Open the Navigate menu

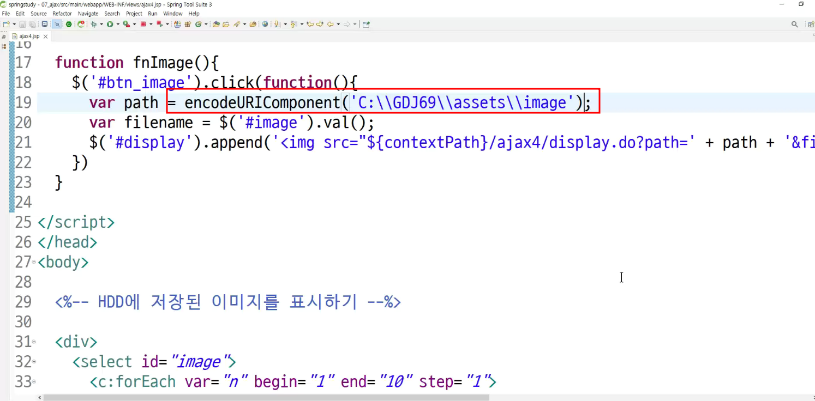(88, 14)
